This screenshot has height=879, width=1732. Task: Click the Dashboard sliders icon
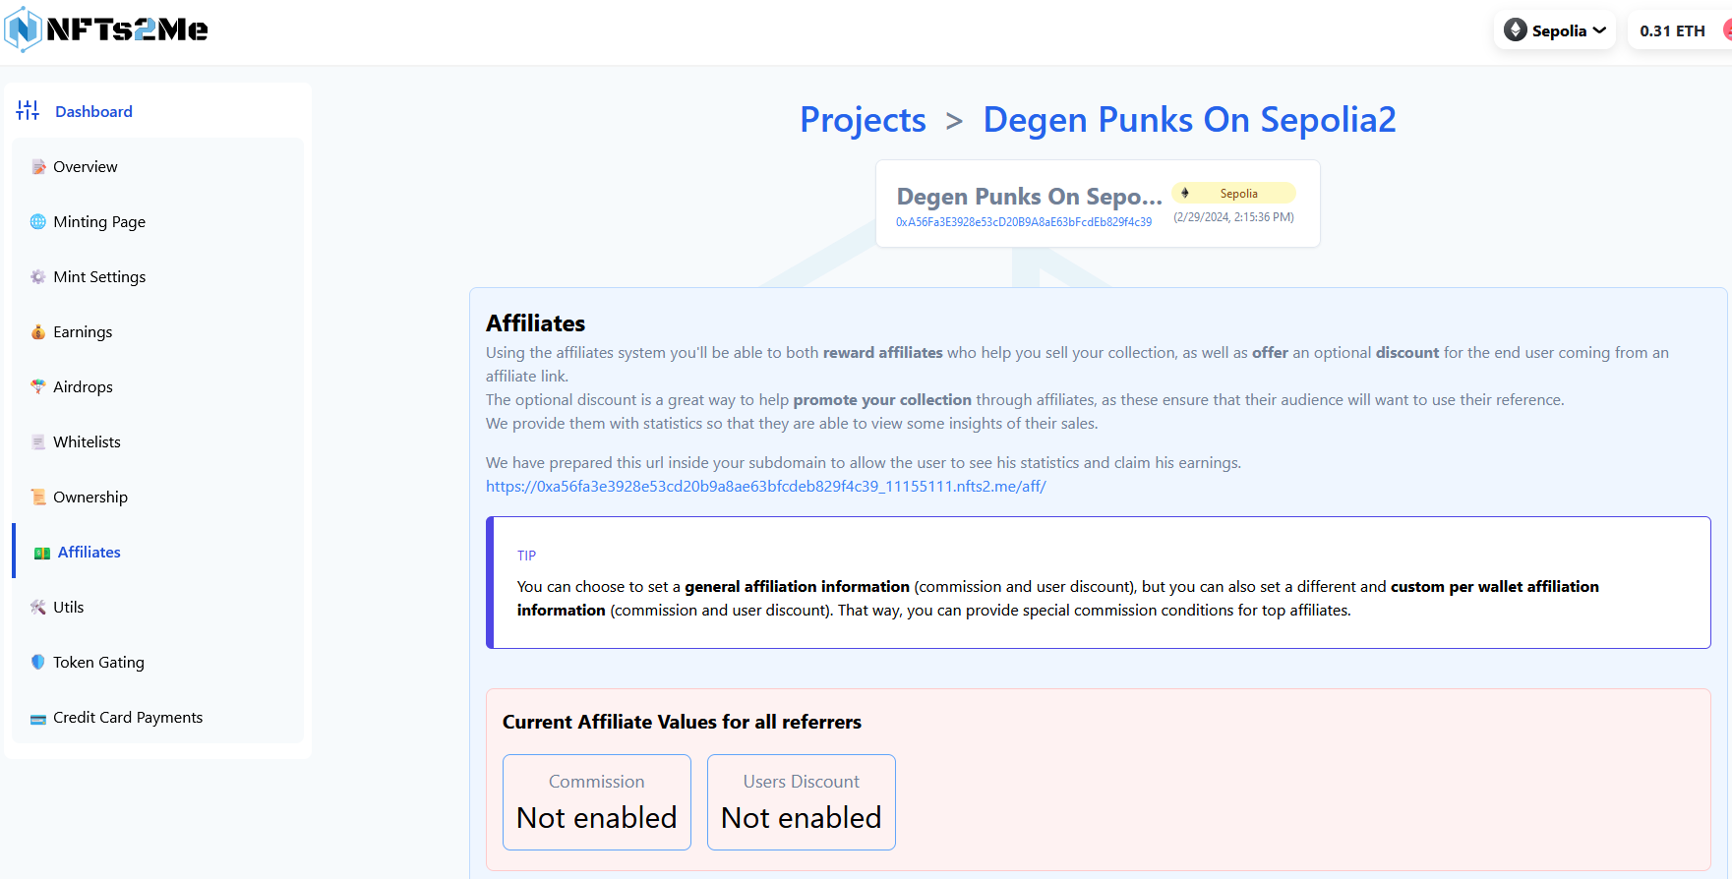pos(28,111)
